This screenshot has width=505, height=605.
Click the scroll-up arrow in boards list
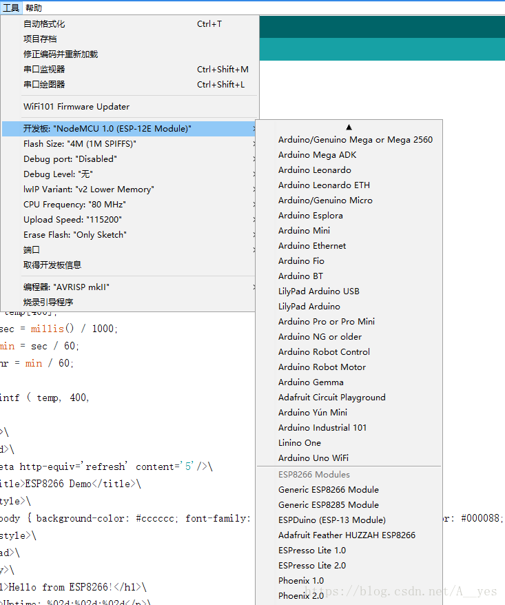click(349, 127)
